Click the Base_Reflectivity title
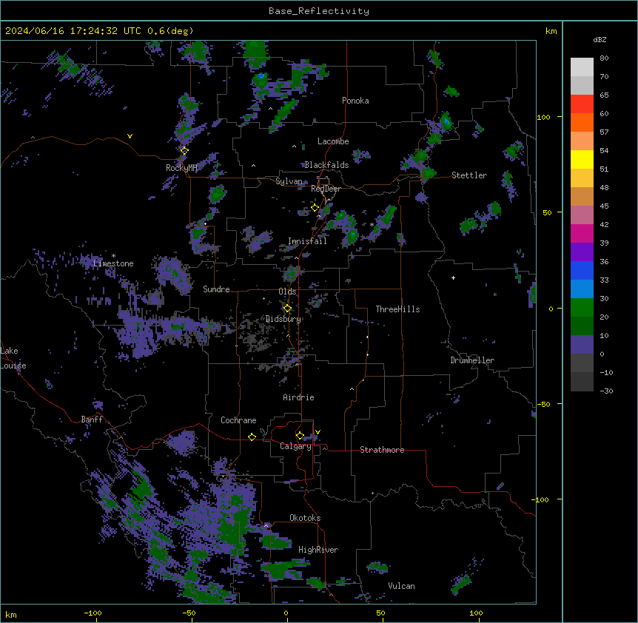The height and width of the screenshot is (623, 638). click(x=319, y=11)
